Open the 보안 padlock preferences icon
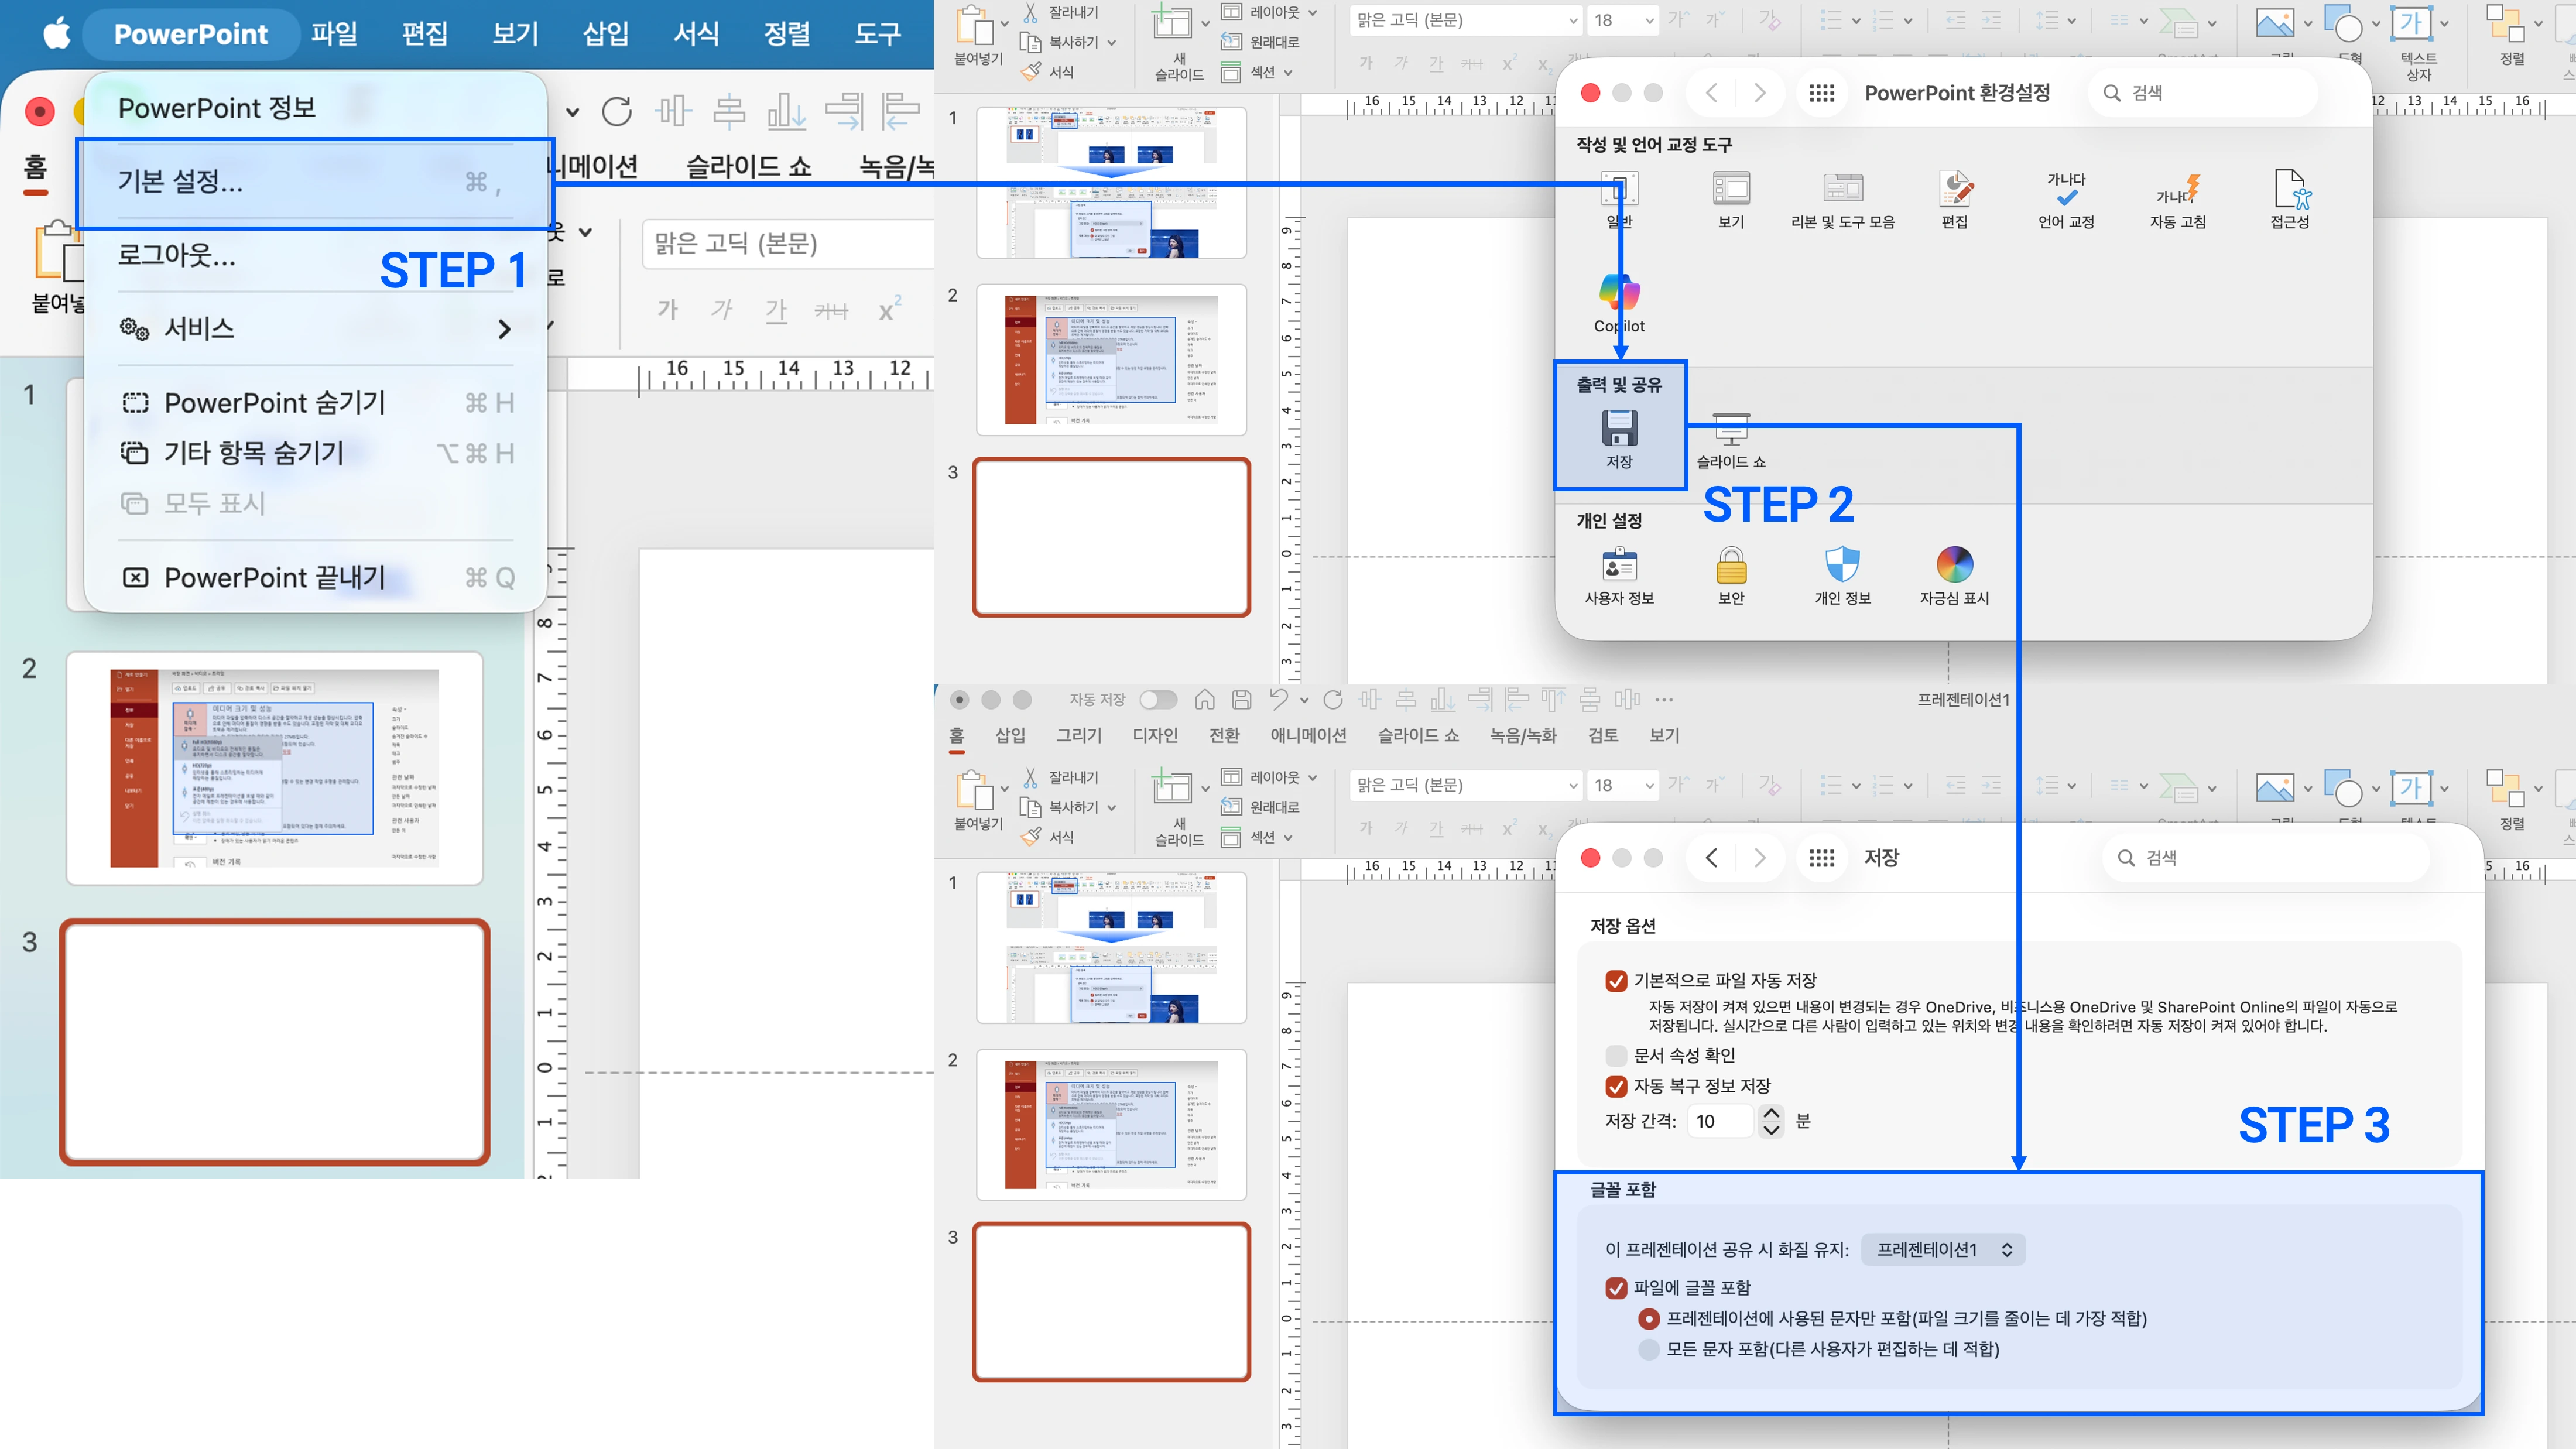 coord(1731,565)
